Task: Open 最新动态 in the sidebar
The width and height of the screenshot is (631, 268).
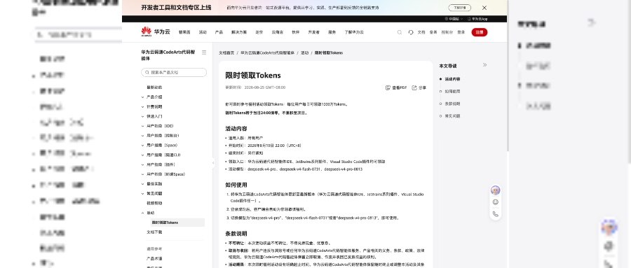Action: [154, 87]
